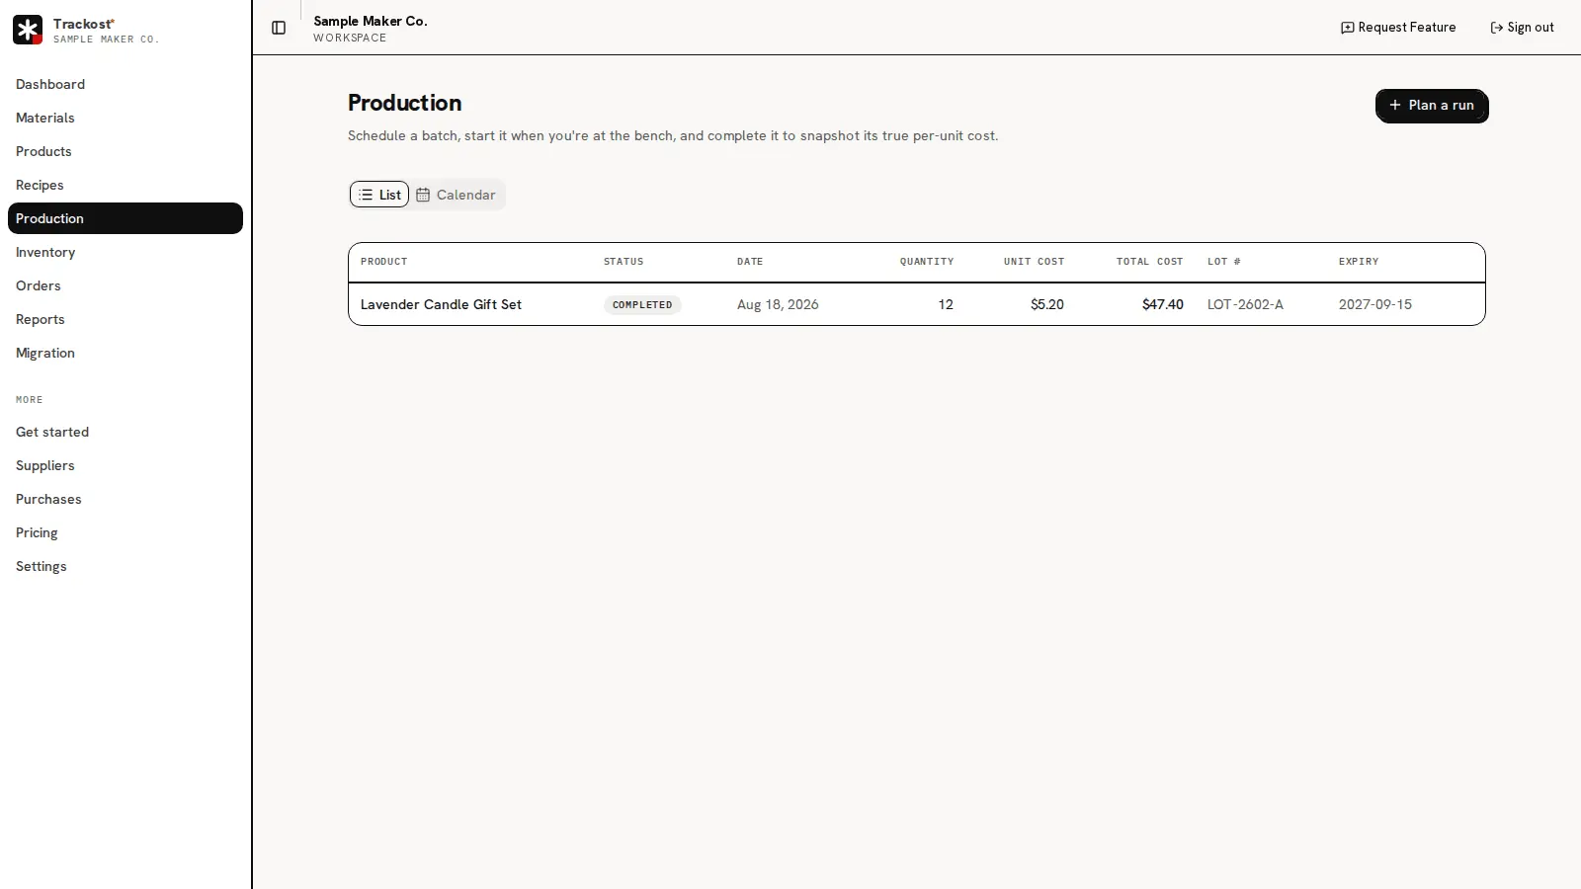Image resolution: width=1581 pixels, height=889 pixels.
Task: Switch to List view
Action: [x=379, y=195]
